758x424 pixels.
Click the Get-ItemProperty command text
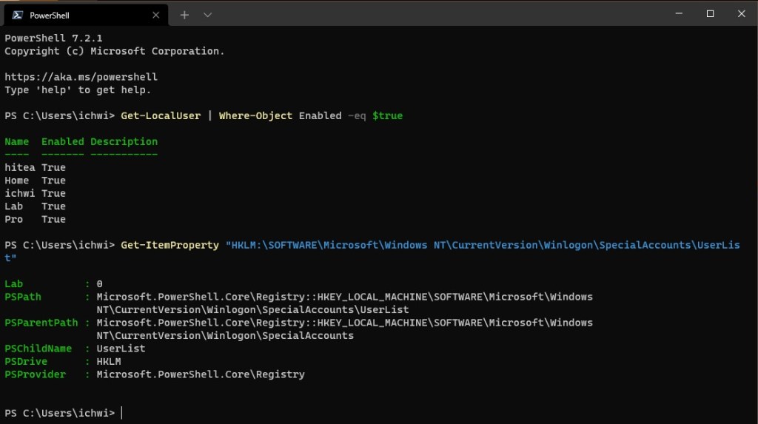click(170, 245)
